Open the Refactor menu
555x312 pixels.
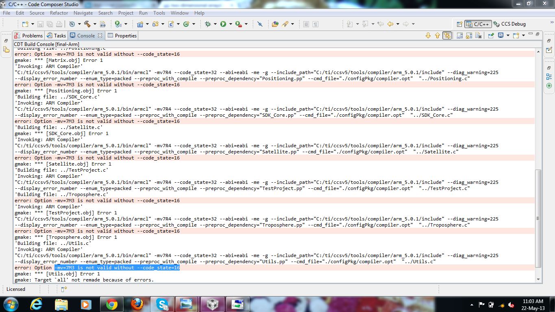tap(59, 13)
